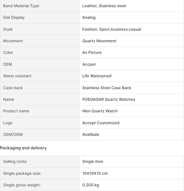184x191 pixels.
Task: Click the Water resistant label
Action: [17, 76]
